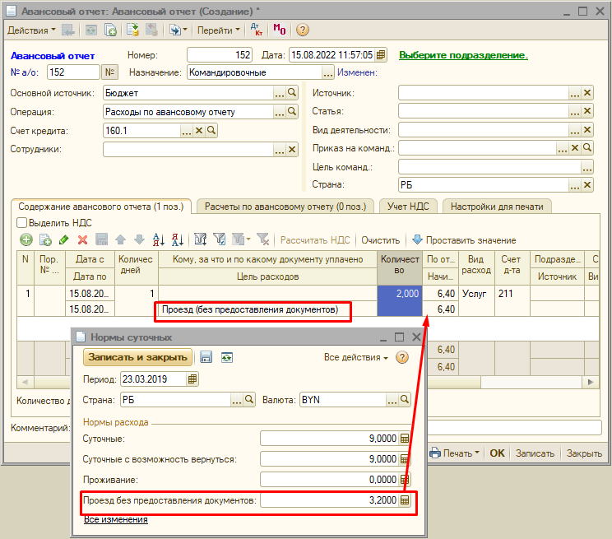Click into the Проживание amount field
This screenshot has height=539, width=612.
point(329,480)
